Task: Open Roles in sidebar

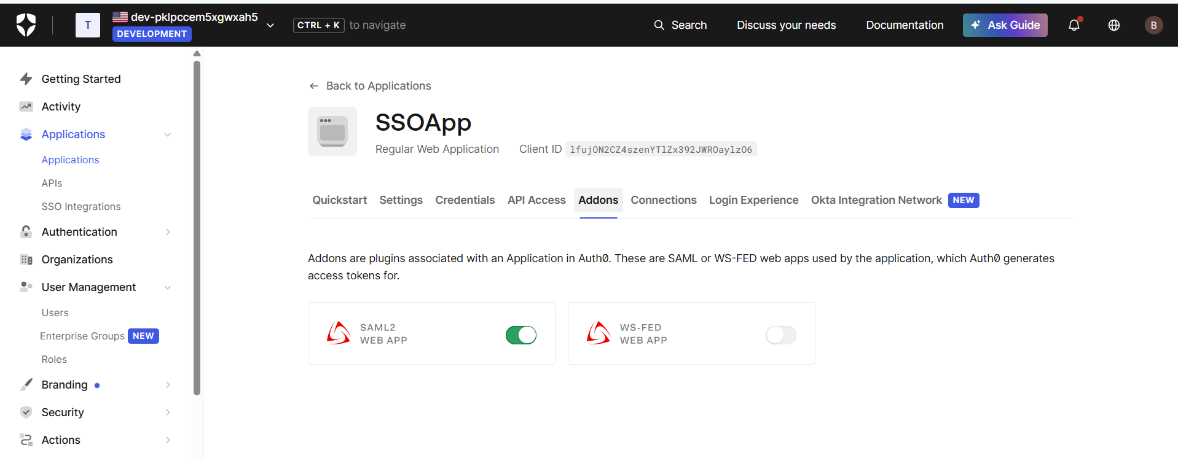Action: click(x=54, y=359)
